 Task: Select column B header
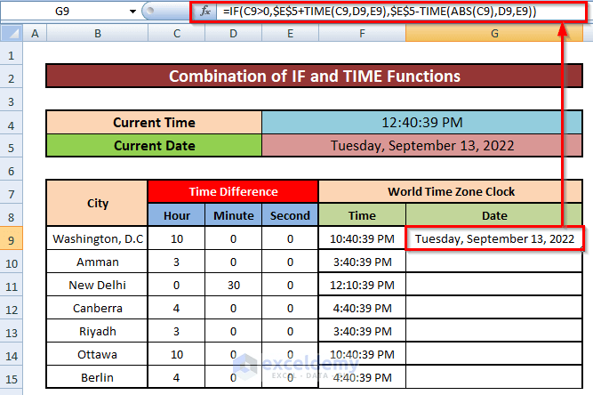tap(97, 33)
